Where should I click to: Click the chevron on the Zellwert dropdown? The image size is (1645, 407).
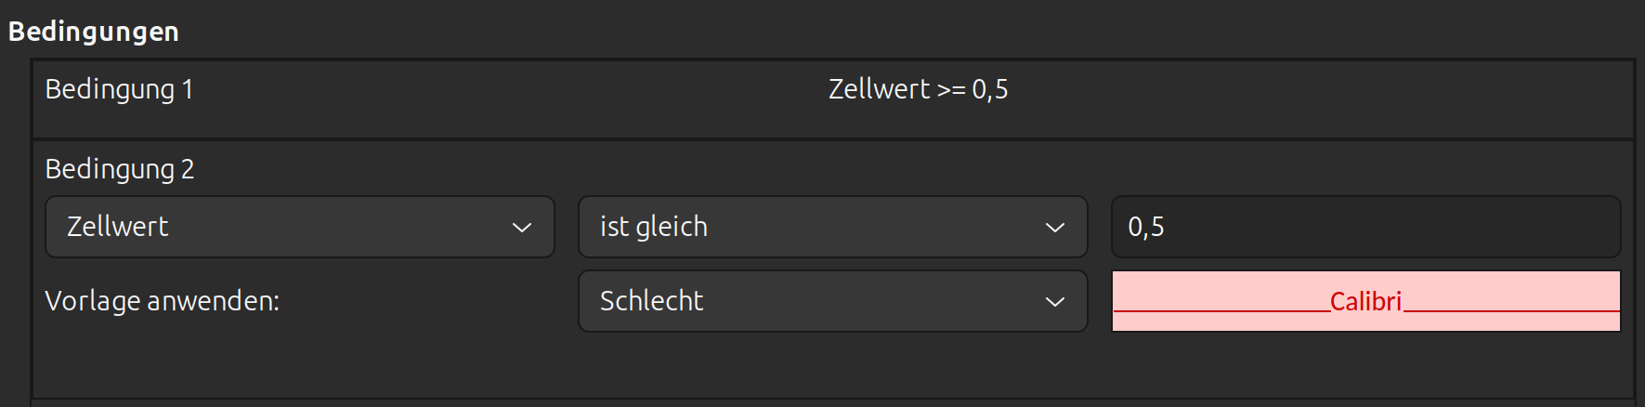click(522, 228)
